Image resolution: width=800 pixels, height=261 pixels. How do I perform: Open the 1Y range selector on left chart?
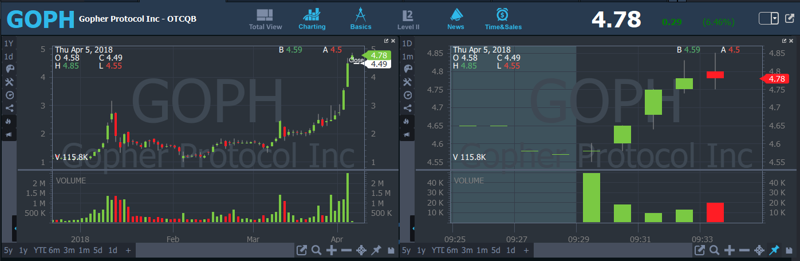(x=9, y=43)
